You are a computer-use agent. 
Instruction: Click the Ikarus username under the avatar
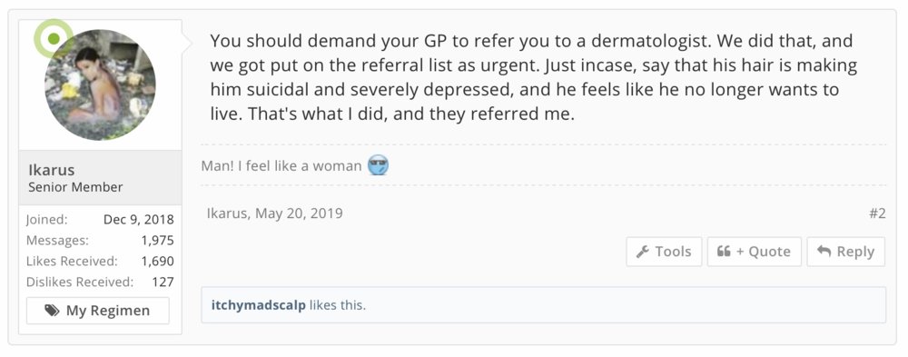click(x=52, y=170)
